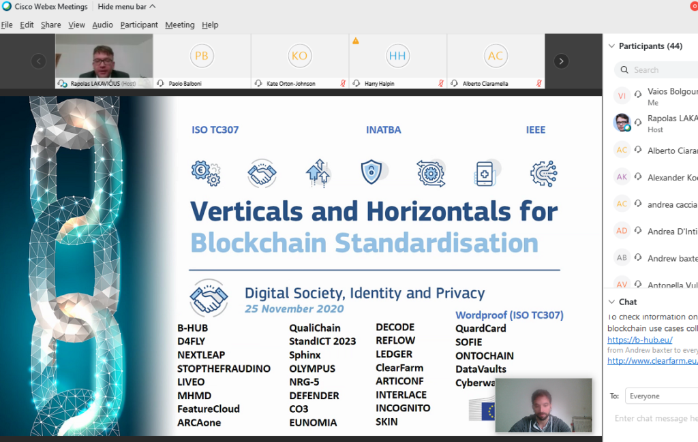698x442 pixels.
Task: Select Andrew baxte in the participants list
Action: [651, 258]
